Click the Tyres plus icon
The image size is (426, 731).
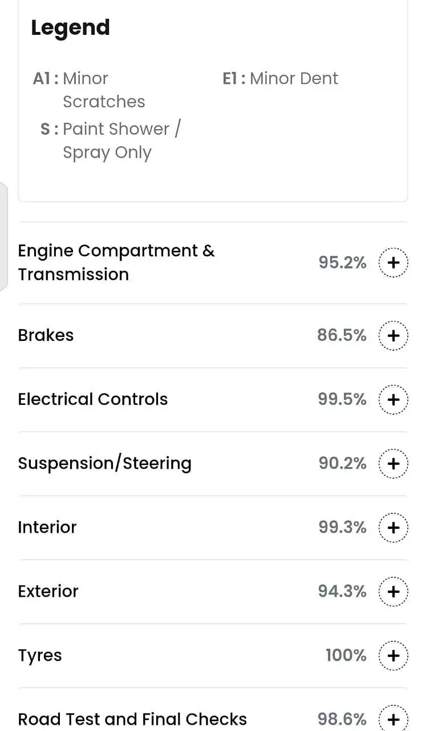click(393, 655)
